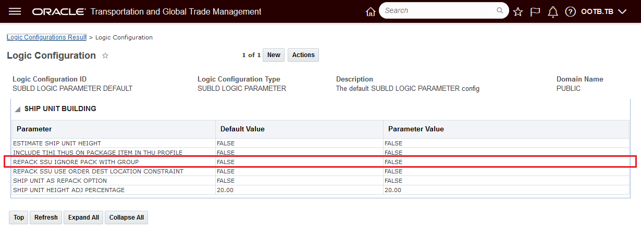
Task: Expand All sections
Action: tap(83, 218)
